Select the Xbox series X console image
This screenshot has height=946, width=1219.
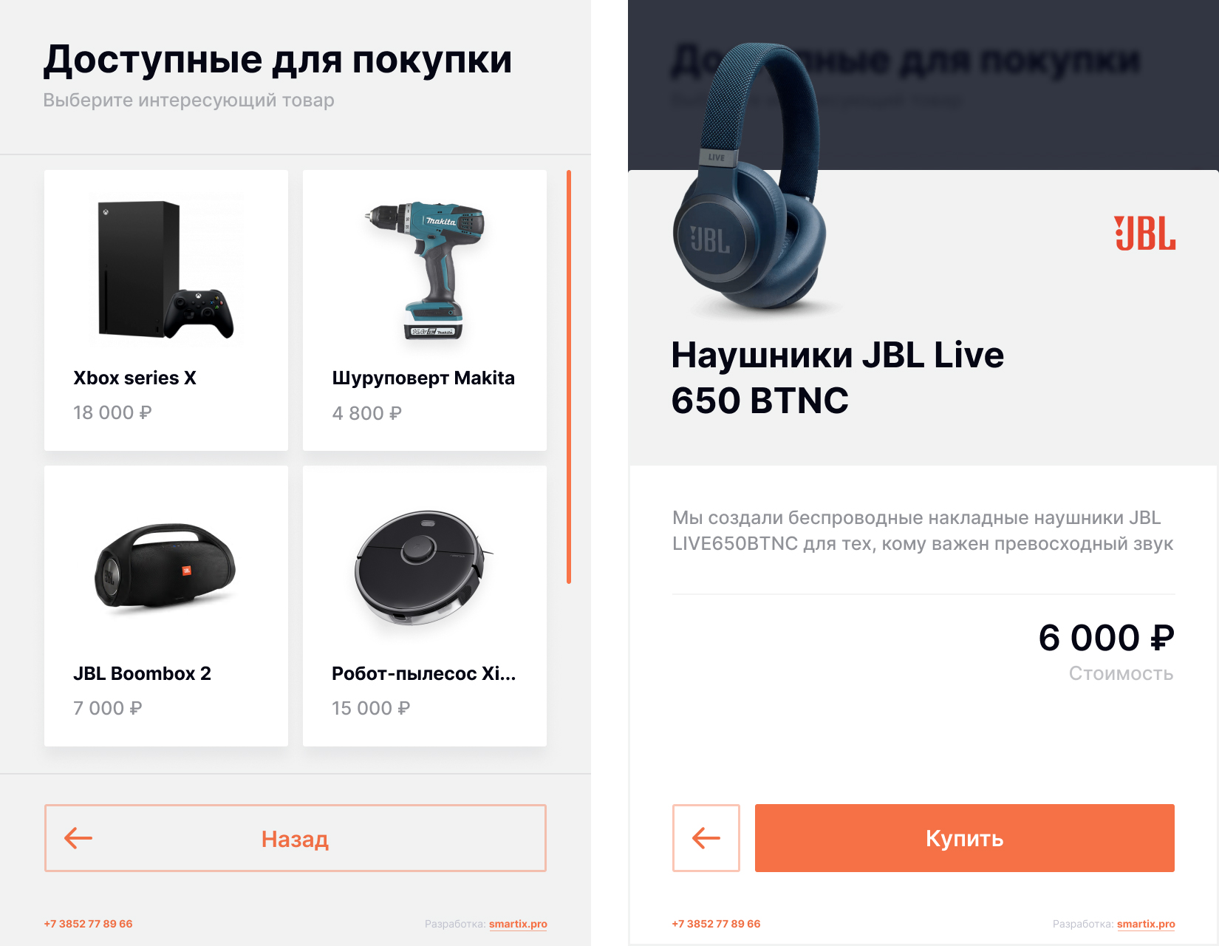pyautogui.click(x=166, y=269)
